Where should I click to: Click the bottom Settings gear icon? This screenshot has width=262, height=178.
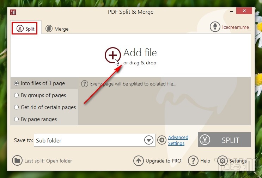[223, 161]
